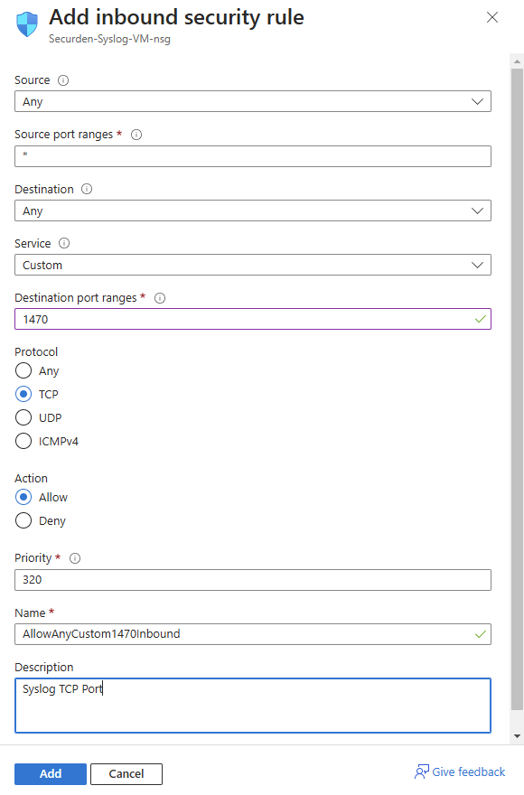Image resolution: width=524 pixels, height=795 pixels.
Task: Click the Destination info icon
Action: click(x=87, y=189)
